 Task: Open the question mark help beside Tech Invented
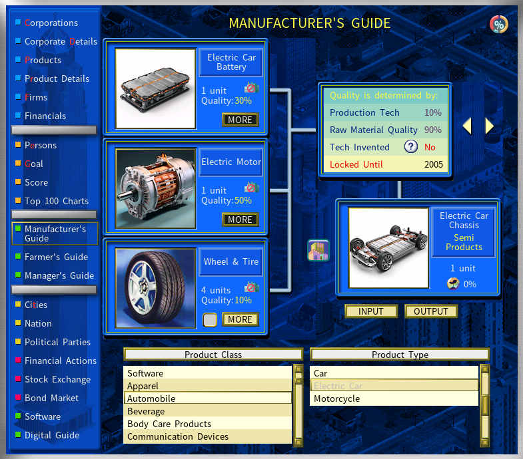(x=412, y=147)
